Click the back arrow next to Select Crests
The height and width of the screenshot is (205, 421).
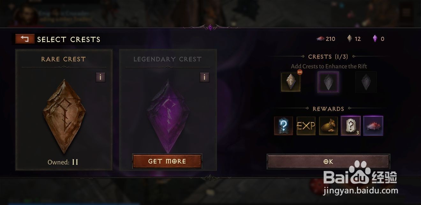[25, 39]
